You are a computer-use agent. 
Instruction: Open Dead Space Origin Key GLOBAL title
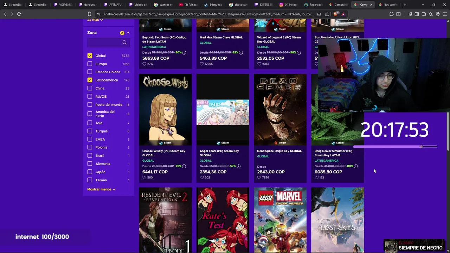tap(279, 151)
